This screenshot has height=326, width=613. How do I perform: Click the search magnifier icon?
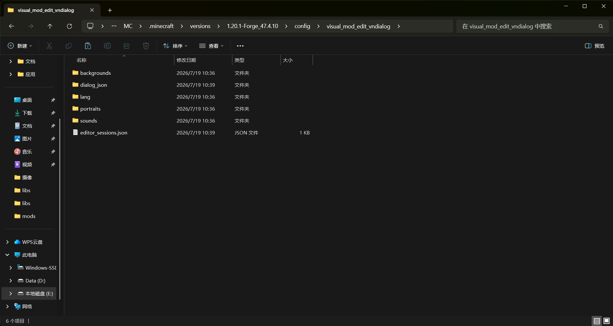click(x=601, y=26)
